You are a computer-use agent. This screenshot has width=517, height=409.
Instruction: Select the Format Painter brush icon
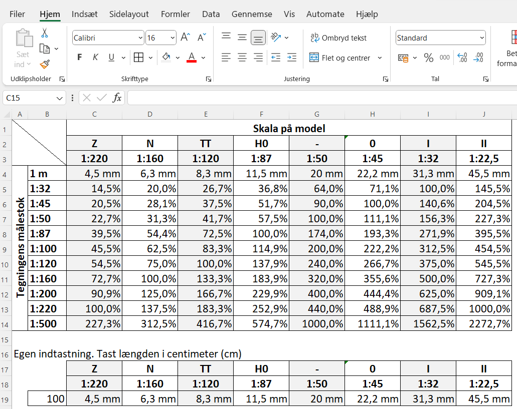[45, 64]
